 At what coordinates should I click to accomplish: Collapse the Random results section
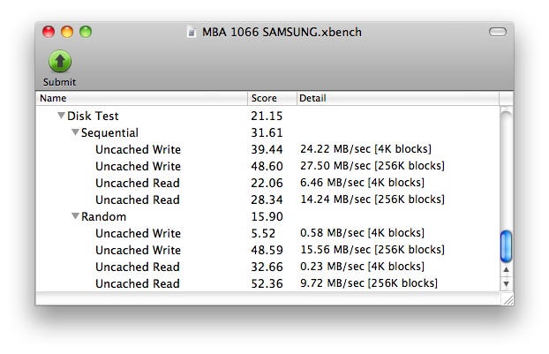coord(75,216)
